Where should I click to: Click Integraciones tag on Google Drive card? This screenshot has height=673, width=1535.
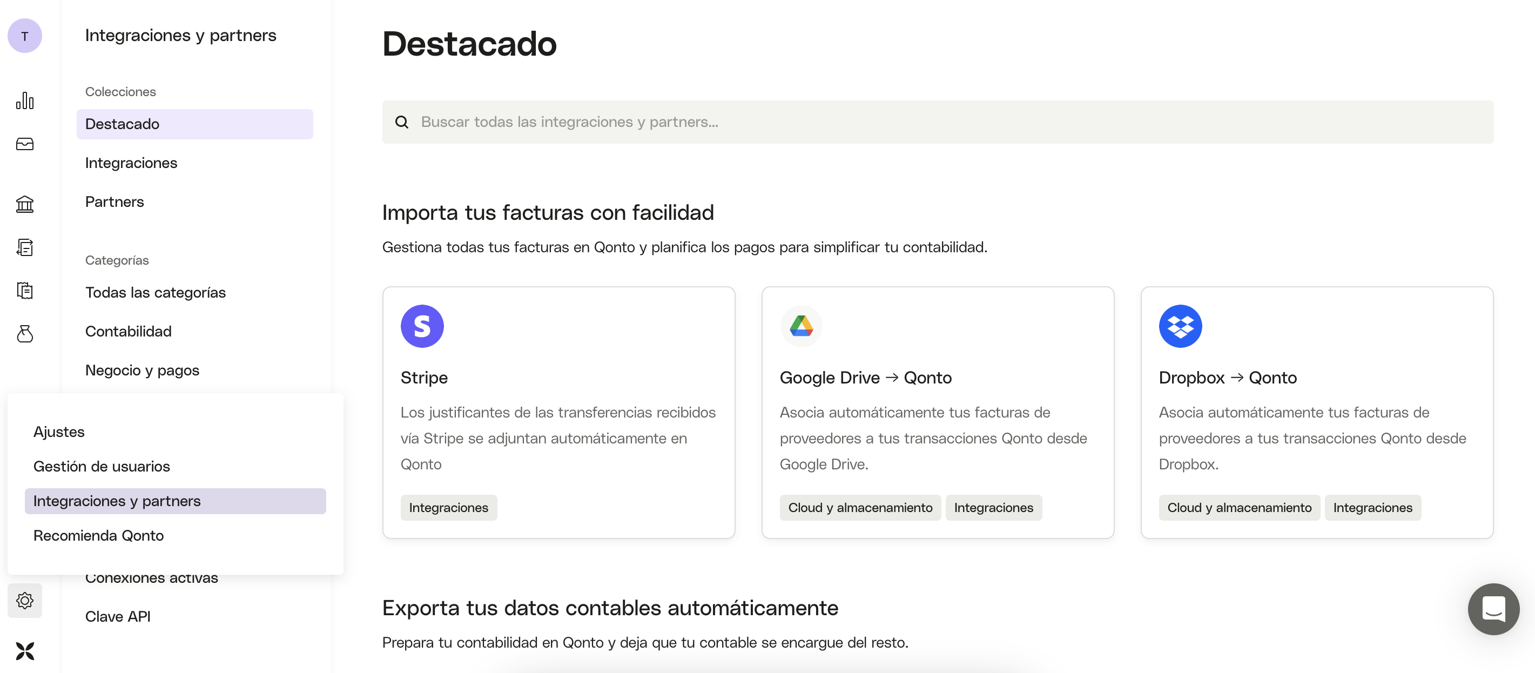[x=993, y=508]
